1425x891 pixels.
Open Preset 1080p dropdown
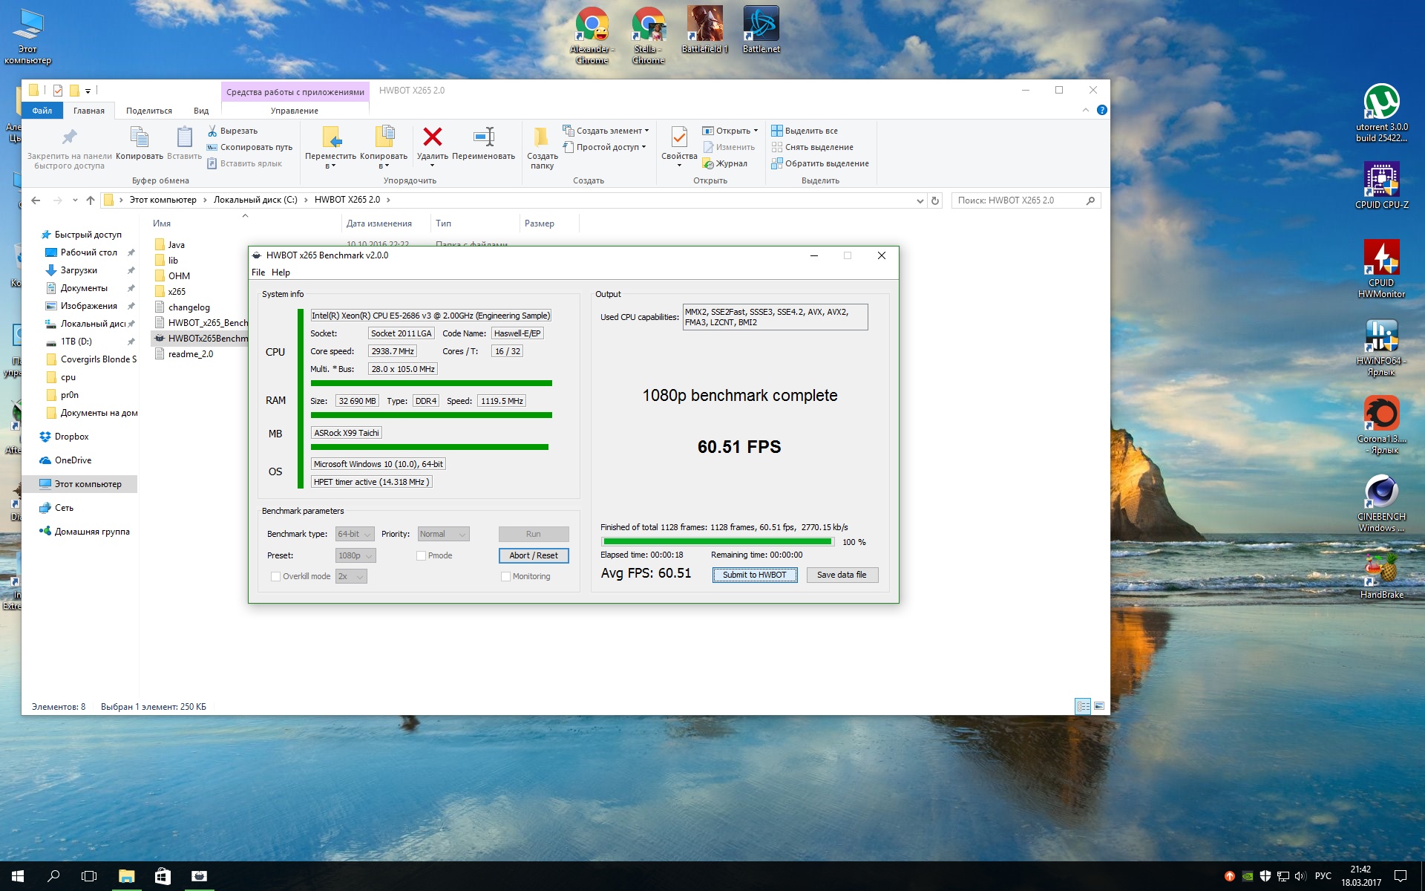coord(356,555)
